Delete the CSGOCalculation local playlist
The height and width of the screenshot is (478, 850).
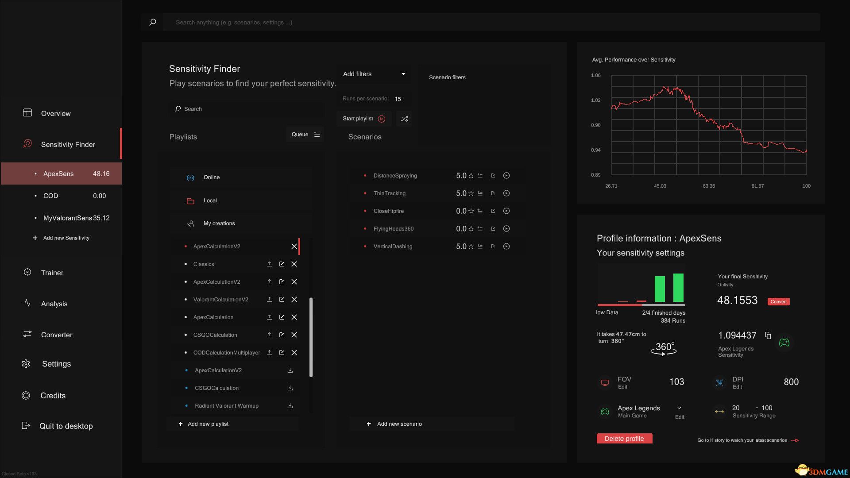pos(294,335)
